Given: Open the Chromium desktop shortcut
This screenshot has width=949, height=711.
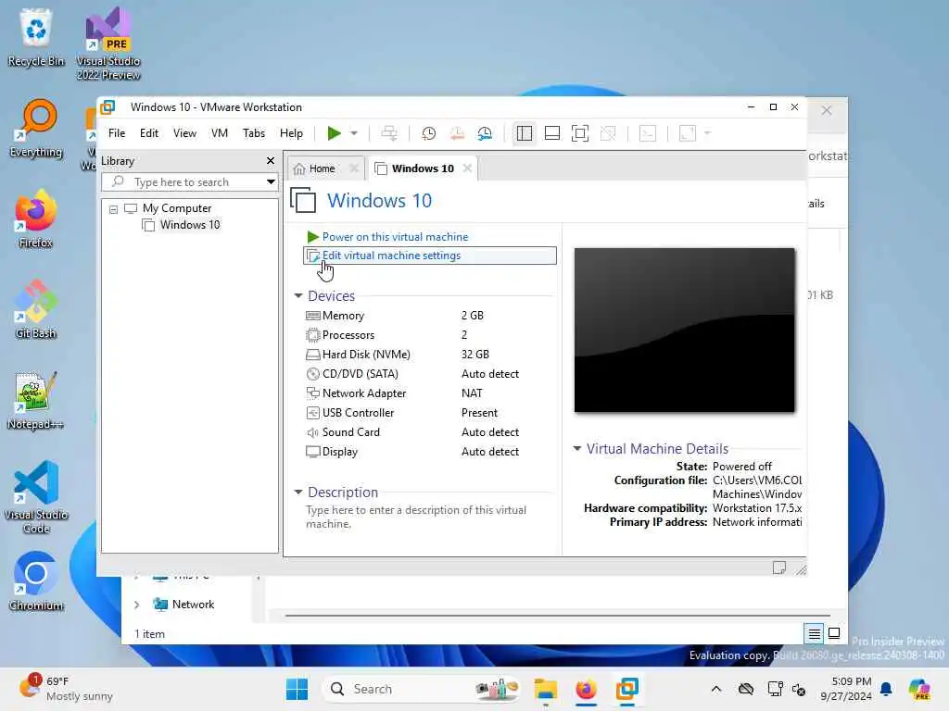Looking at the screenshot, I should (36, 581).
